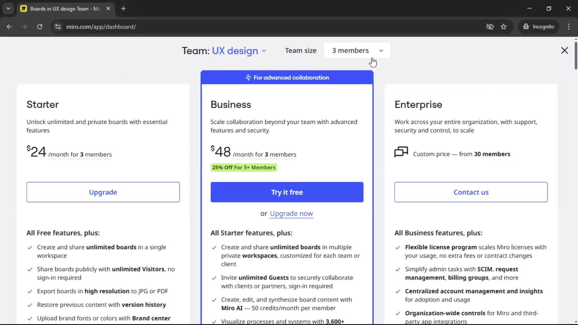Click the Upload brand fonts with Brand center text
This screenshot has height=325, width=578.
pyautogui.click(x=104, y=318)
